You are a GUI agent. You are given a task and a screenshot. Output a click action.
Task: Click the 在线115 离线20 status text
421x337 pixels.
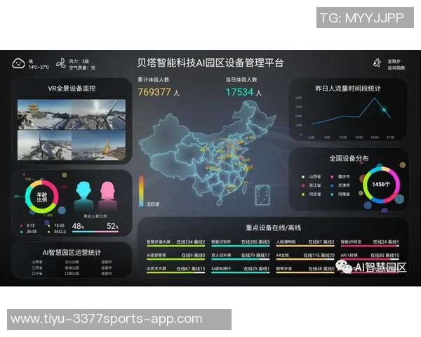319,255
